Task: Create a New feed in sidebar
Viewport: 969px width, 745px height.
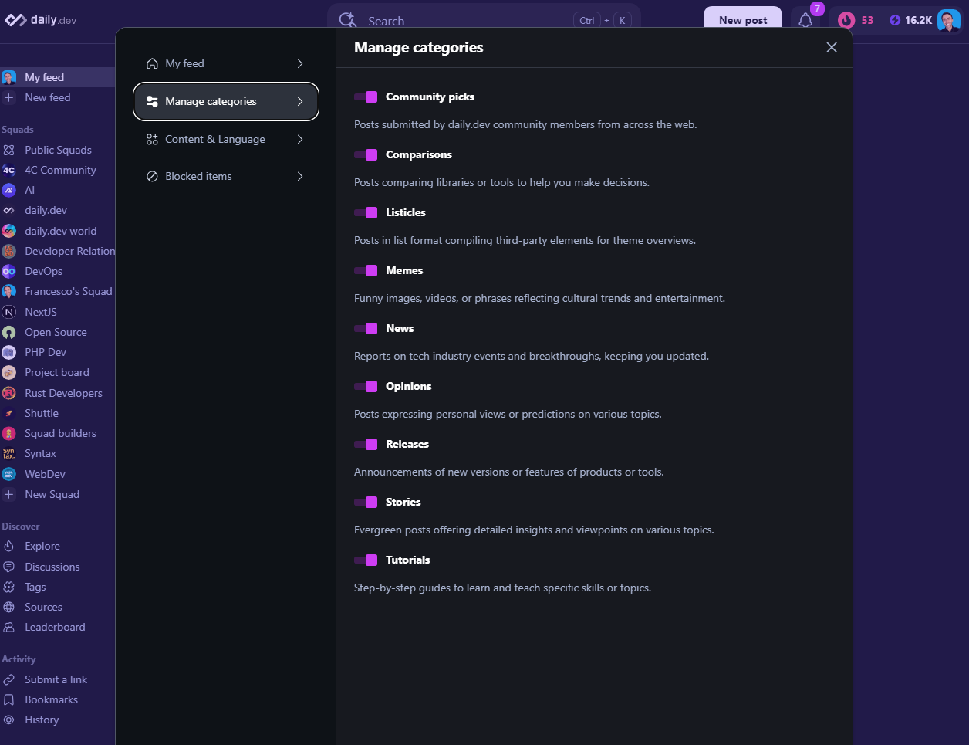Action: [57, 97]
